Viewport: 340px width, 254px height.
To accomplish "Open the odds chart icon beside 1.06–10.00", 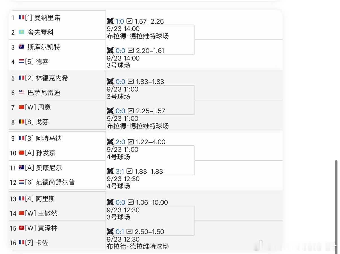I will point(131,202).
